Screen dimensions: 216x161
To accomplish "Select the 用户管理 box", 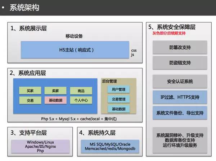I will (118, 89).
